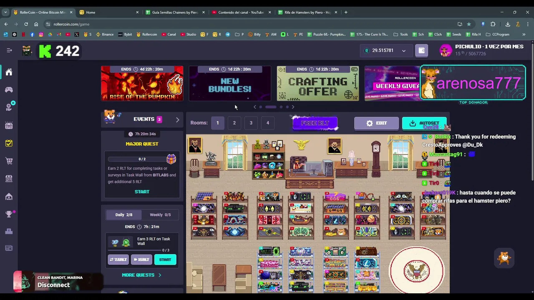Open the leaderboard podium icon in sidebar
This screenshot has width=534, height=300.
tap(9, 231)
